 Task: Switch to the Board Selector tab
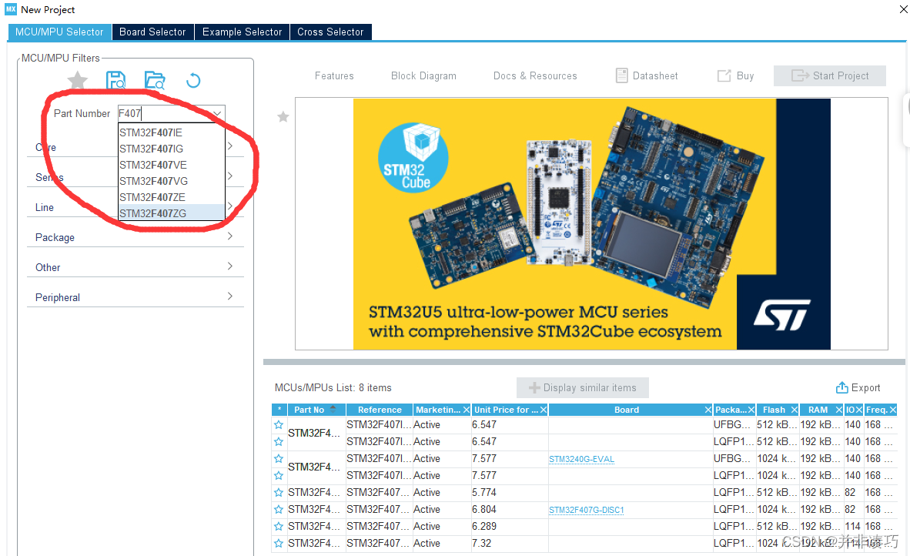coord(152,32)
